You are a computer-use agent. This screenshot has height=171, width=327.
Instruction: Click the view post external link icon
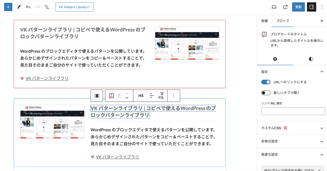pos(285,7)
